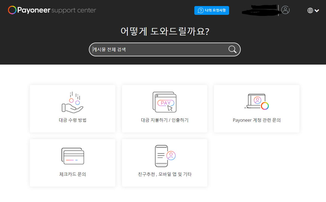Click the hand with coins icon
326x202 pixels.
click(73, 102)
